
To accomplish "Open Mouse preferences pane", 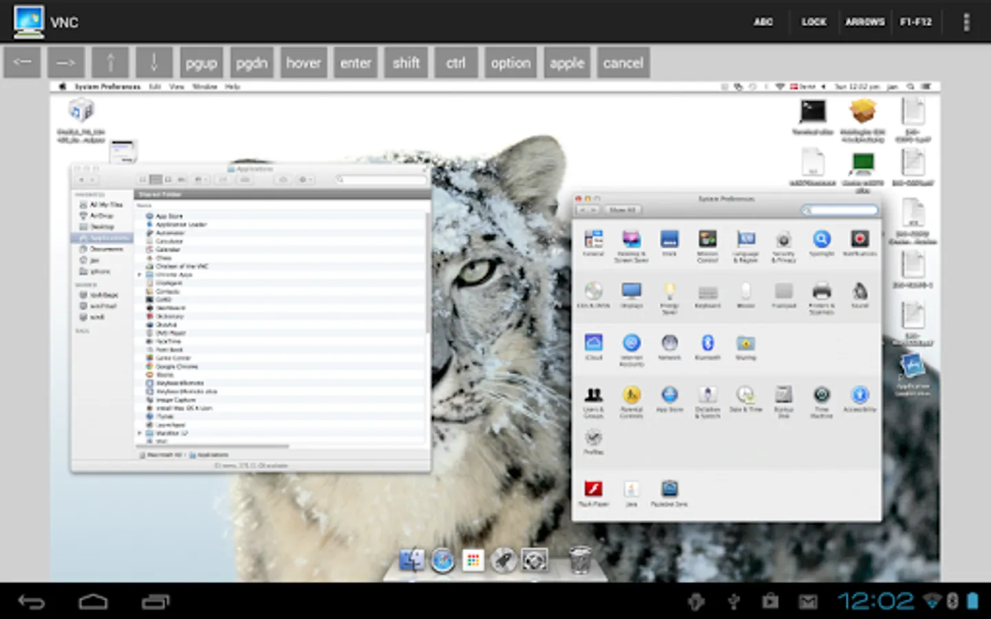I will click(746, 295).
